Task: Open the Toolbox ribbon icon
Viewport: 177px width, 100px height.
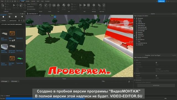Action: [x=46, y=5]
